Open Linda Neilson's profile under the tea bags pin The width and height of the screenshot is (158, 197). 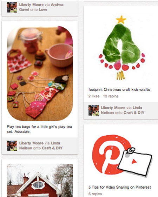coord(40,145)
